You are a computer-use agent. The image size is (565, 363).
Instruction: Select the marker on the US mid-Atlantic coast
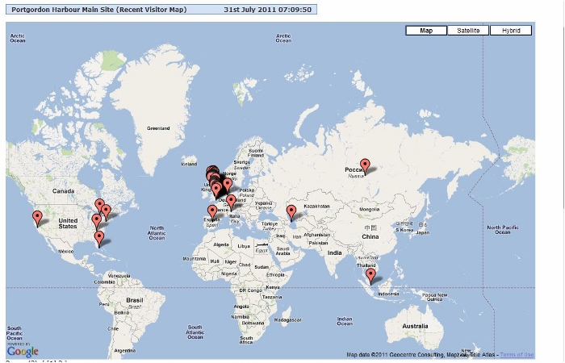point(96,222)
